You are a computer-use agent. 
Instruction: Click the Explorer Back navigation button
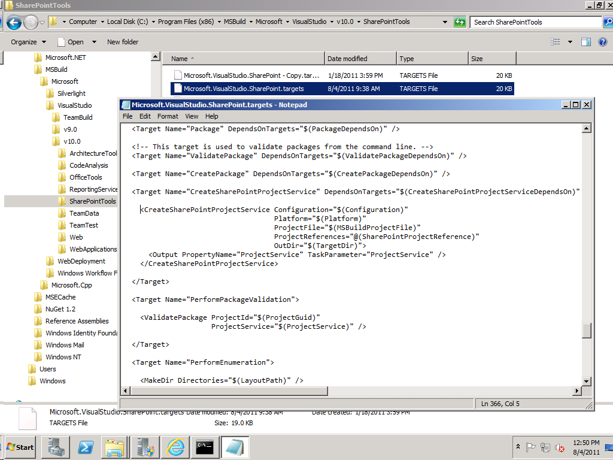pos(14,23)
